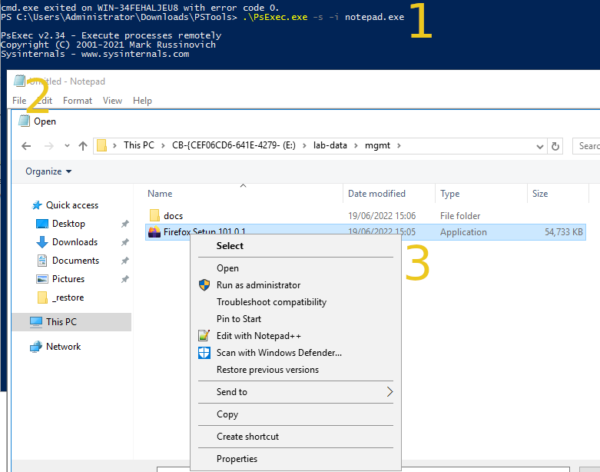The image size is (600, 472).
Task: Click the Open dialog title icon
Action: [x=24, y=121]
